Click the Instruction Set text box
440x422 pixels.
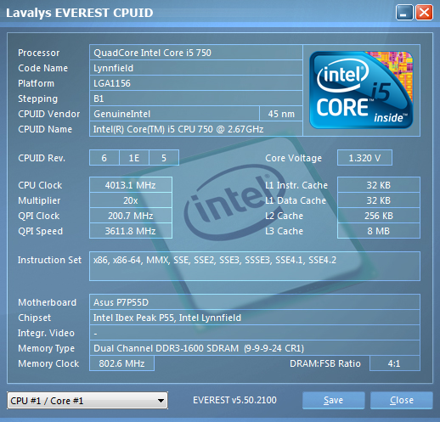coord(255,266)
